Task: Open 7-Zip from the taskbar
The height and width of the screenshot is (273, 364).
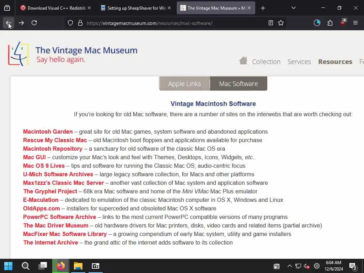Action: [x=95, y=266]
